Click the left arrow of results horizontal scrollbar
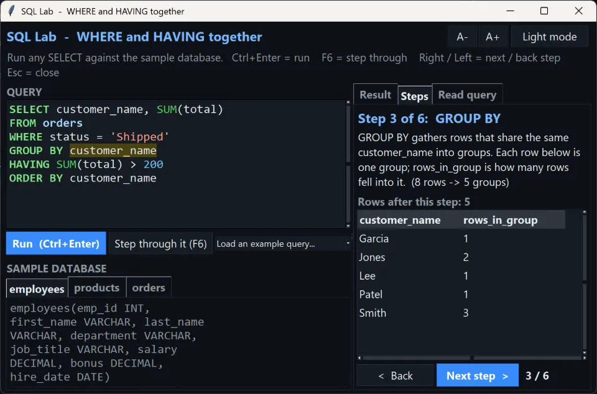 click(x=359, y=358)
